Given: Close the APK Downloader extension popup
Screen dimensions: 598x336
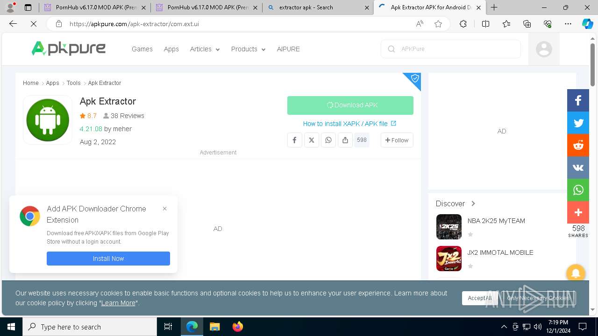Looking at the screenshot, I should pos(164,209).
